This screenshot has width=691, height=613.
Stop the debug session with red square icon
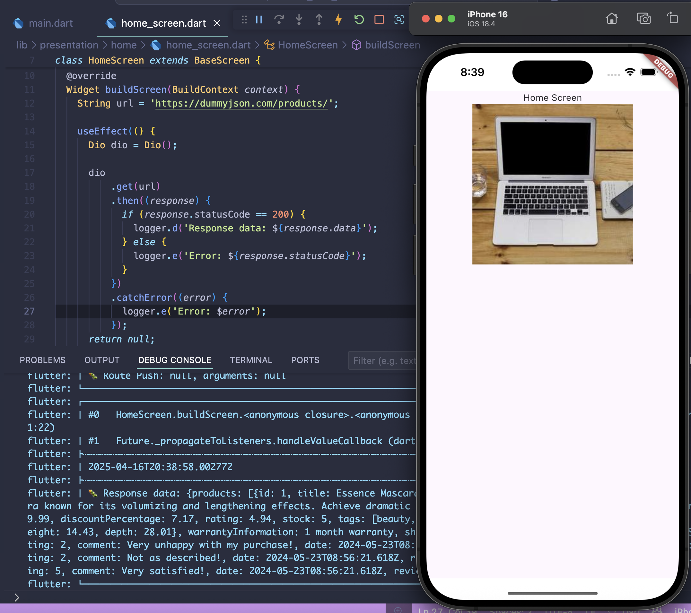379,20
